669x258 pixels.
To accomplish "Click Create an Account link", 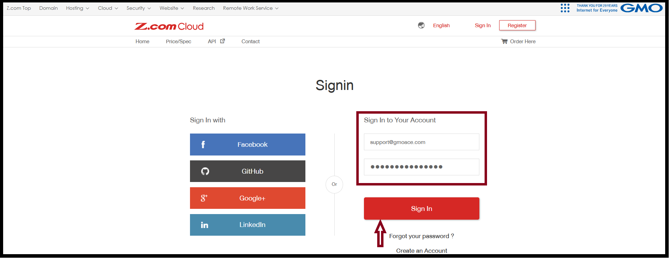I will [421, 251].
